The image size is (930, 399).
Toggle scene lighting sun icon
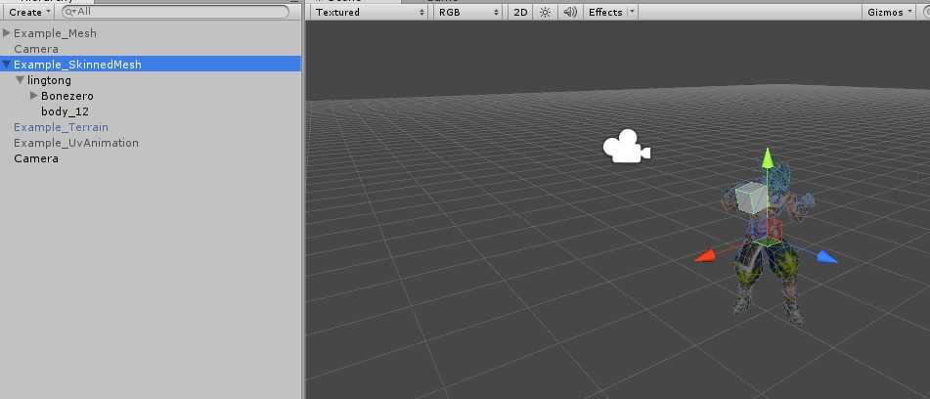tap(545, 12)
